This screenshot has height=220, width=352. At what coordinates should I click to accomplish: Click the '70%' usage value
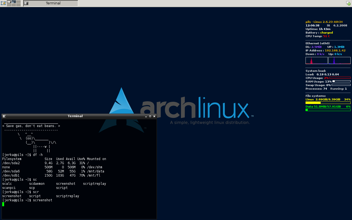[82, 175]
